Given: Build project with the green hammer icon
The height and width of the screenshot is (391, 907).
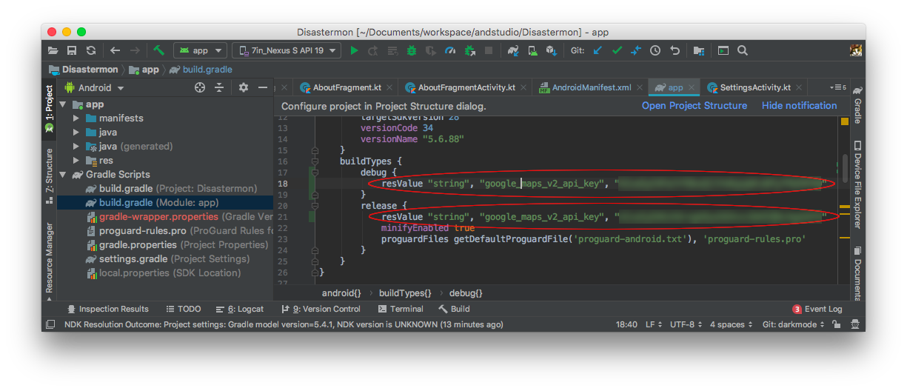Looking at the screenshot, I should pyautogui.click(x=158, y=50).
